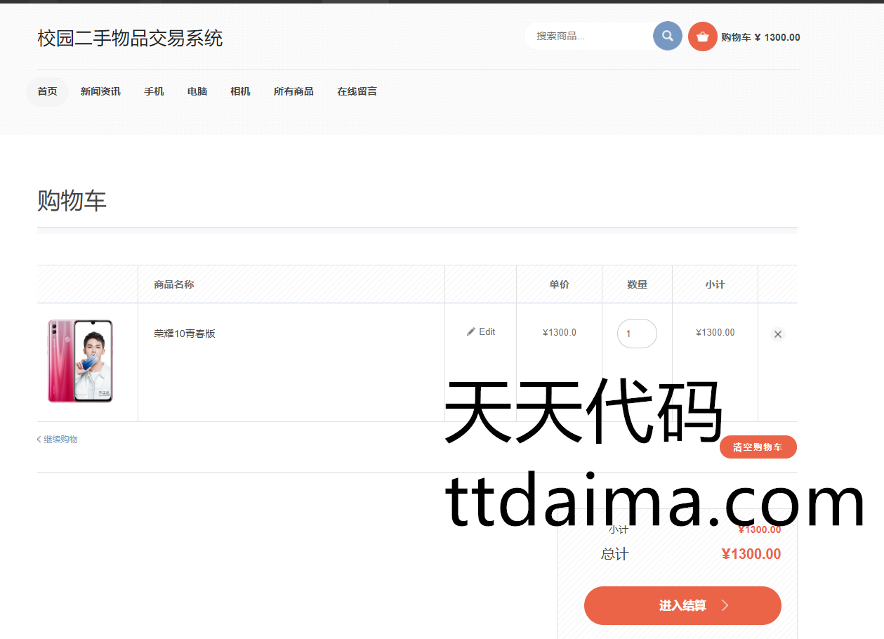Remove 荣耀10青春版 with the X icon

(x=777, y=334)
